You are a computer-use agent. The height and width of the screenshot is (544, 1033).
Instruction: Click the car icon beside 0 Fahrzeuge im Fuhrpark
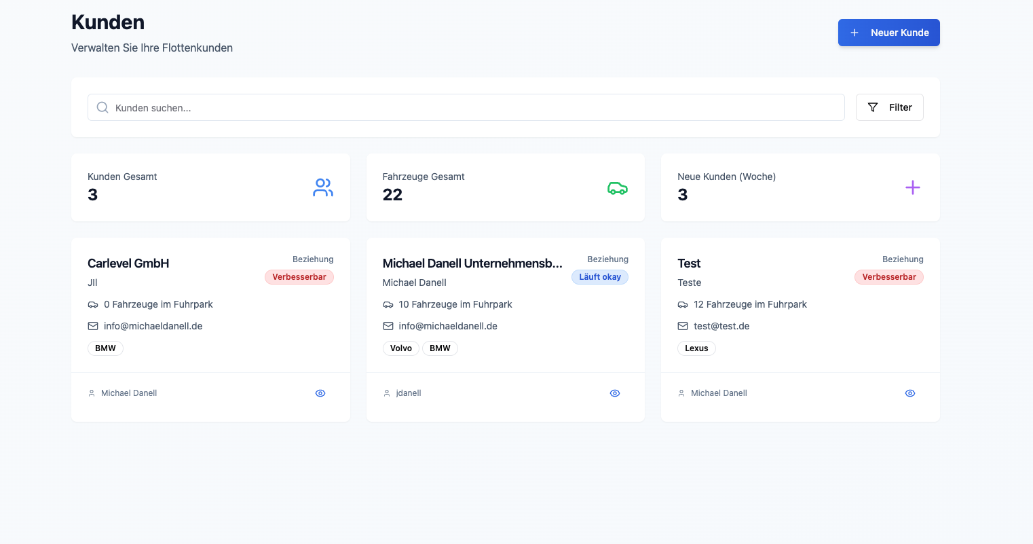(93, 305)
